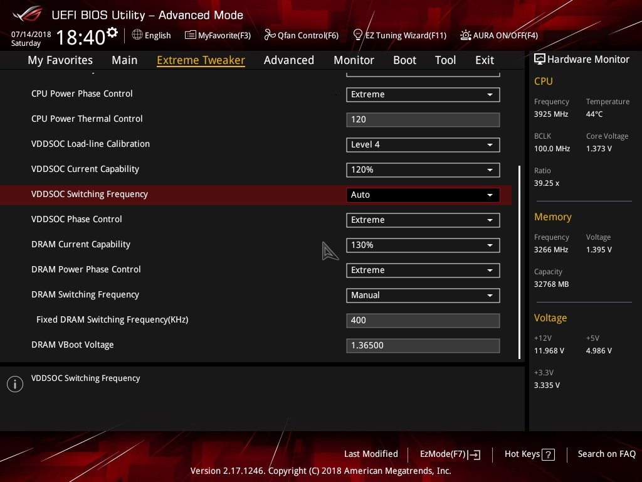This screenshot has height=482, width=642.
Task: Click CPU temperature 44°C value
Action: [594, 114]
